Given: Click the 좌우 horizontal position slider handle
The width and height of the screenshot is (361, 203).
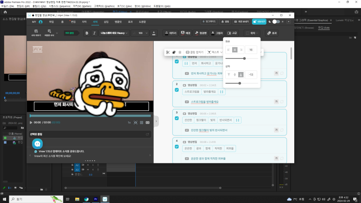Looking at the screenshot, I should coord(244,59).
